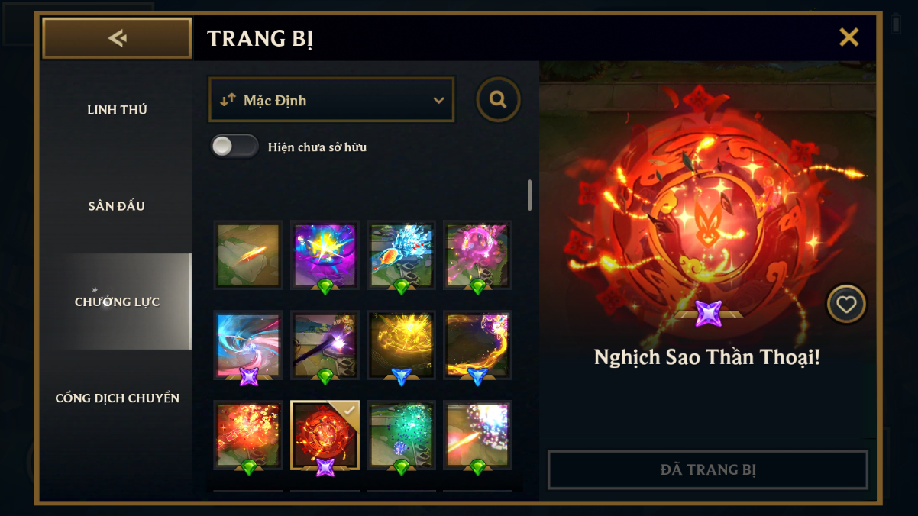Viewport: 918px width, 516px height.
Task: Go back with the arrow button
Action: (x=117, y=38)
